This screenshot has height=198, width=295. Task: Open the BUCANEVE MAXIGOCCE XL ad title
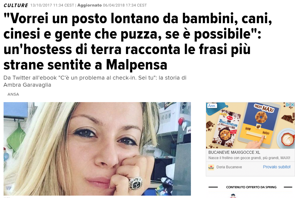(234, 152)
